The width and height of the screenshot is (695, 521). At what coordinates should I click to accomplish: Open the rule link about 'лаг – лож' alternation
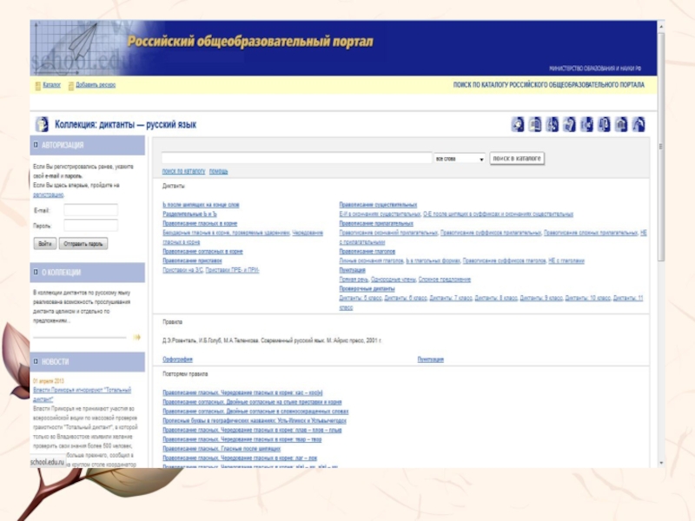click(x=240, y=458)
